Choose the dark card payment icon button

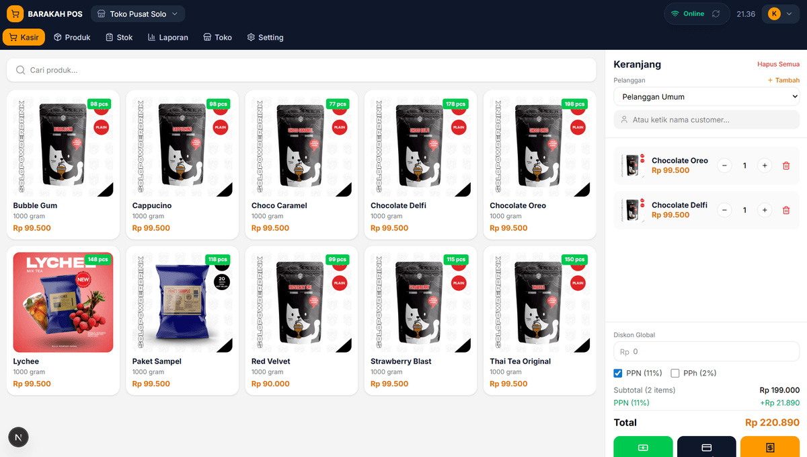point(706,447)
